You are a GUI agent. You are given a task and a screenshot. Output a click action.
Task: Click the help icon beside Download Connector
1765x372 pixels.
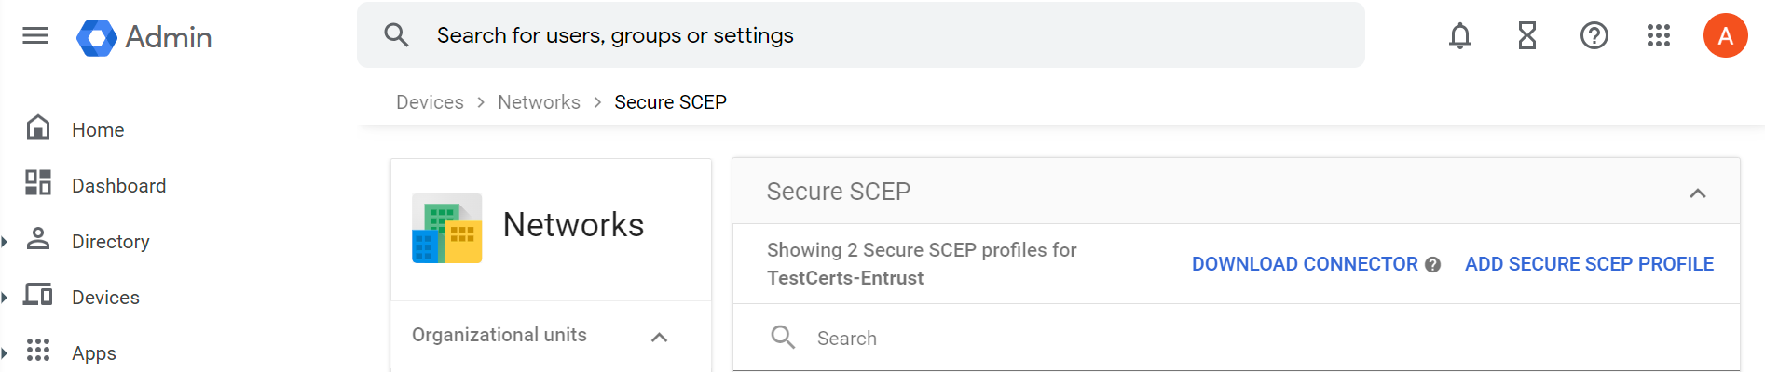coord(1433,265)
